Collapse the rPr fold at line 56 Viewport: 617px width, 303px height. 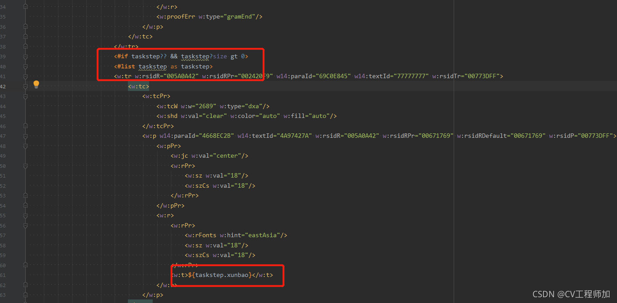click(25, 225)
